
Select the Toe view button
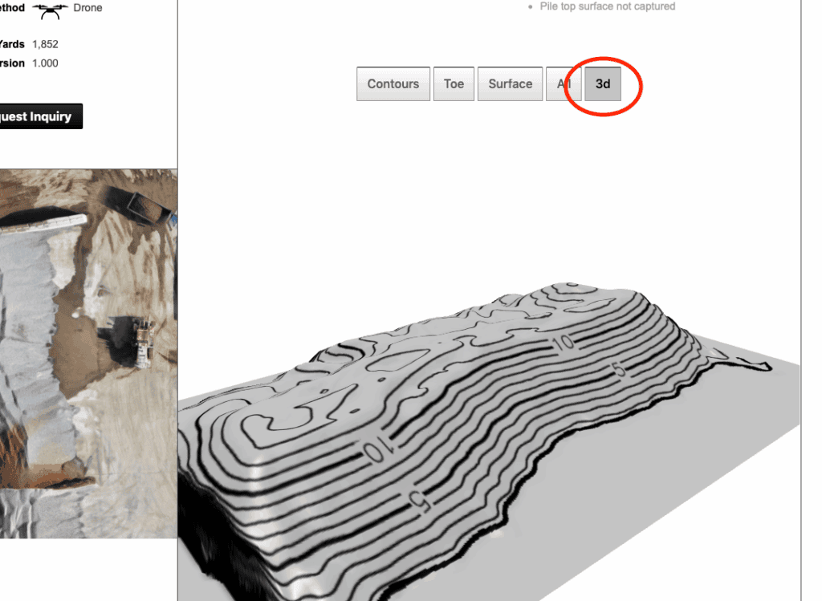(454, 83)
